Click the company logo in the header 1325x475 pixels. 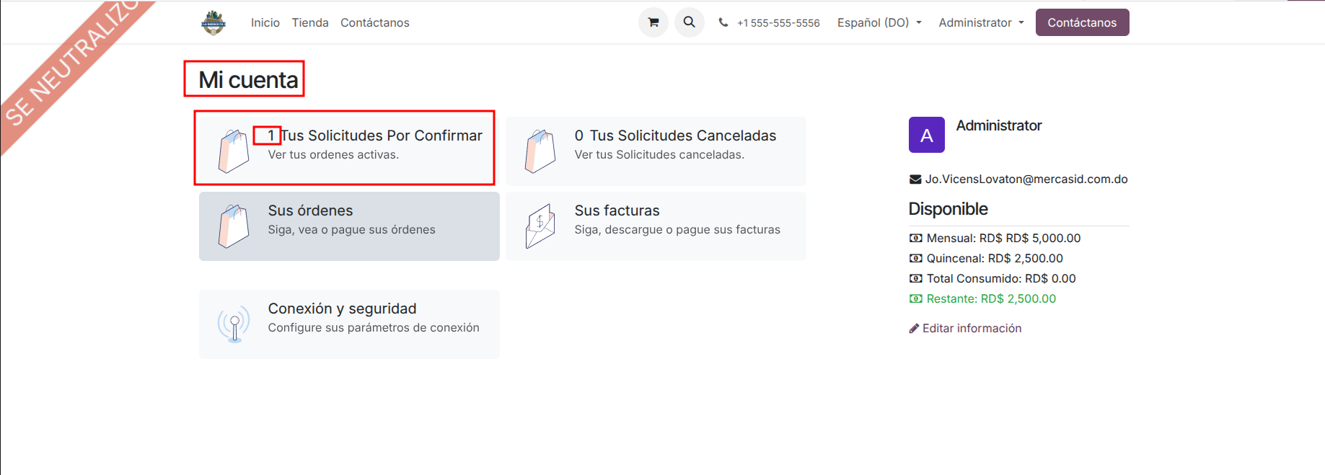point(214,23)
